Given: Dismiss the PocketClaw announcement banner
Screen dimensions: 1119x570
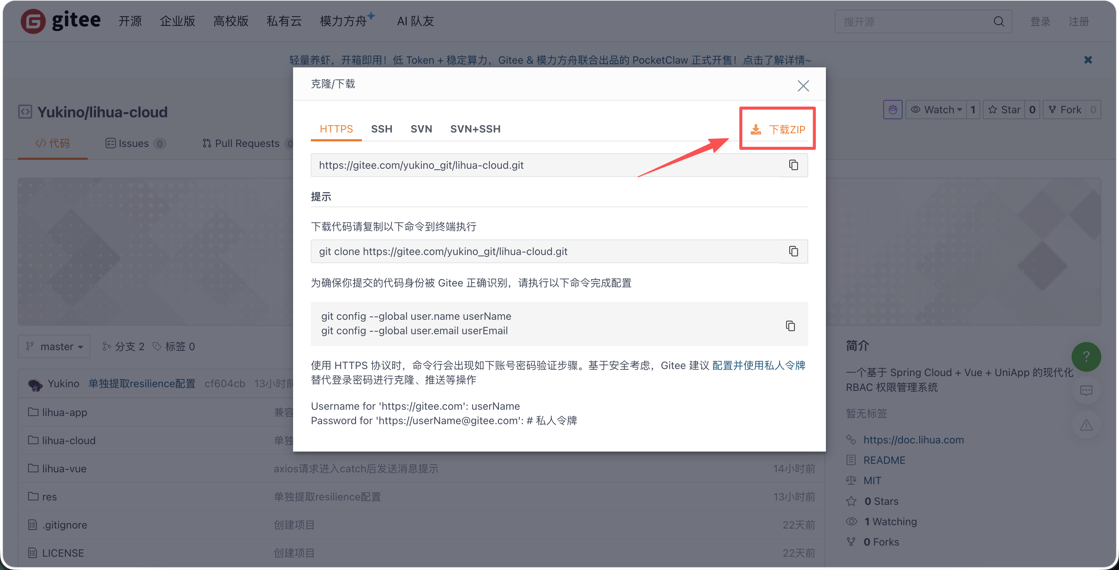Looking at the screenshot, I should point(1088,60).
